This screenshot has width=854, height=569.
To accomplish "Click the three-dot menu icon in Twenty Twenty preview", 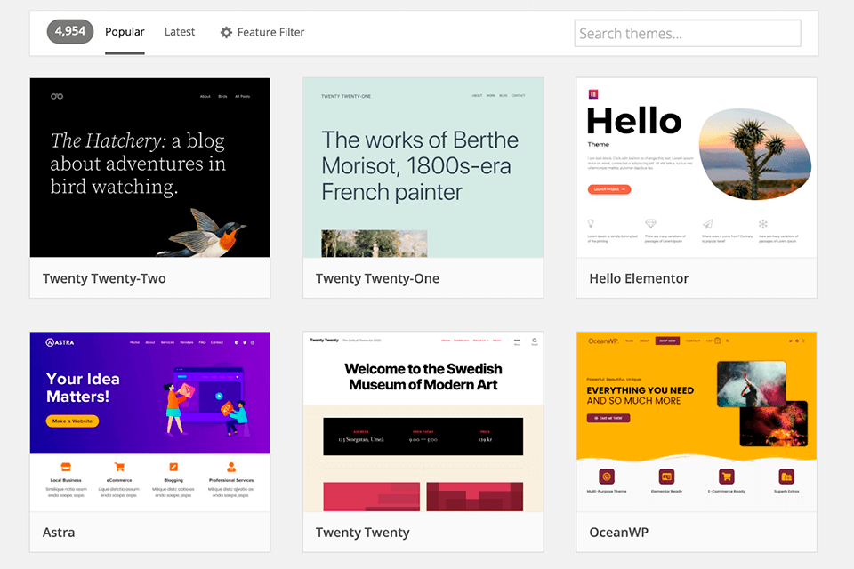I will pyautogui.click(x=516, y=341).
